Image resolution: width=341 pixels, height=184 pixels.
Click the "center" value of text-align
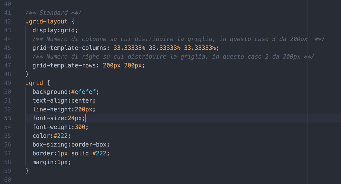(82, 101)
